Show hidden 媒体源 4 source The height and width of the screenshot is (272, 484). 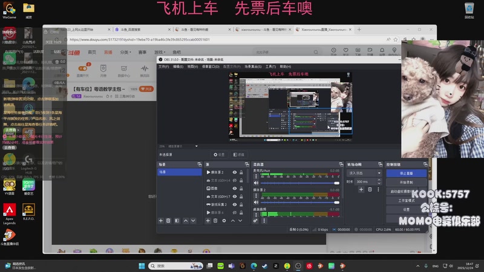(x=235, y=213)
